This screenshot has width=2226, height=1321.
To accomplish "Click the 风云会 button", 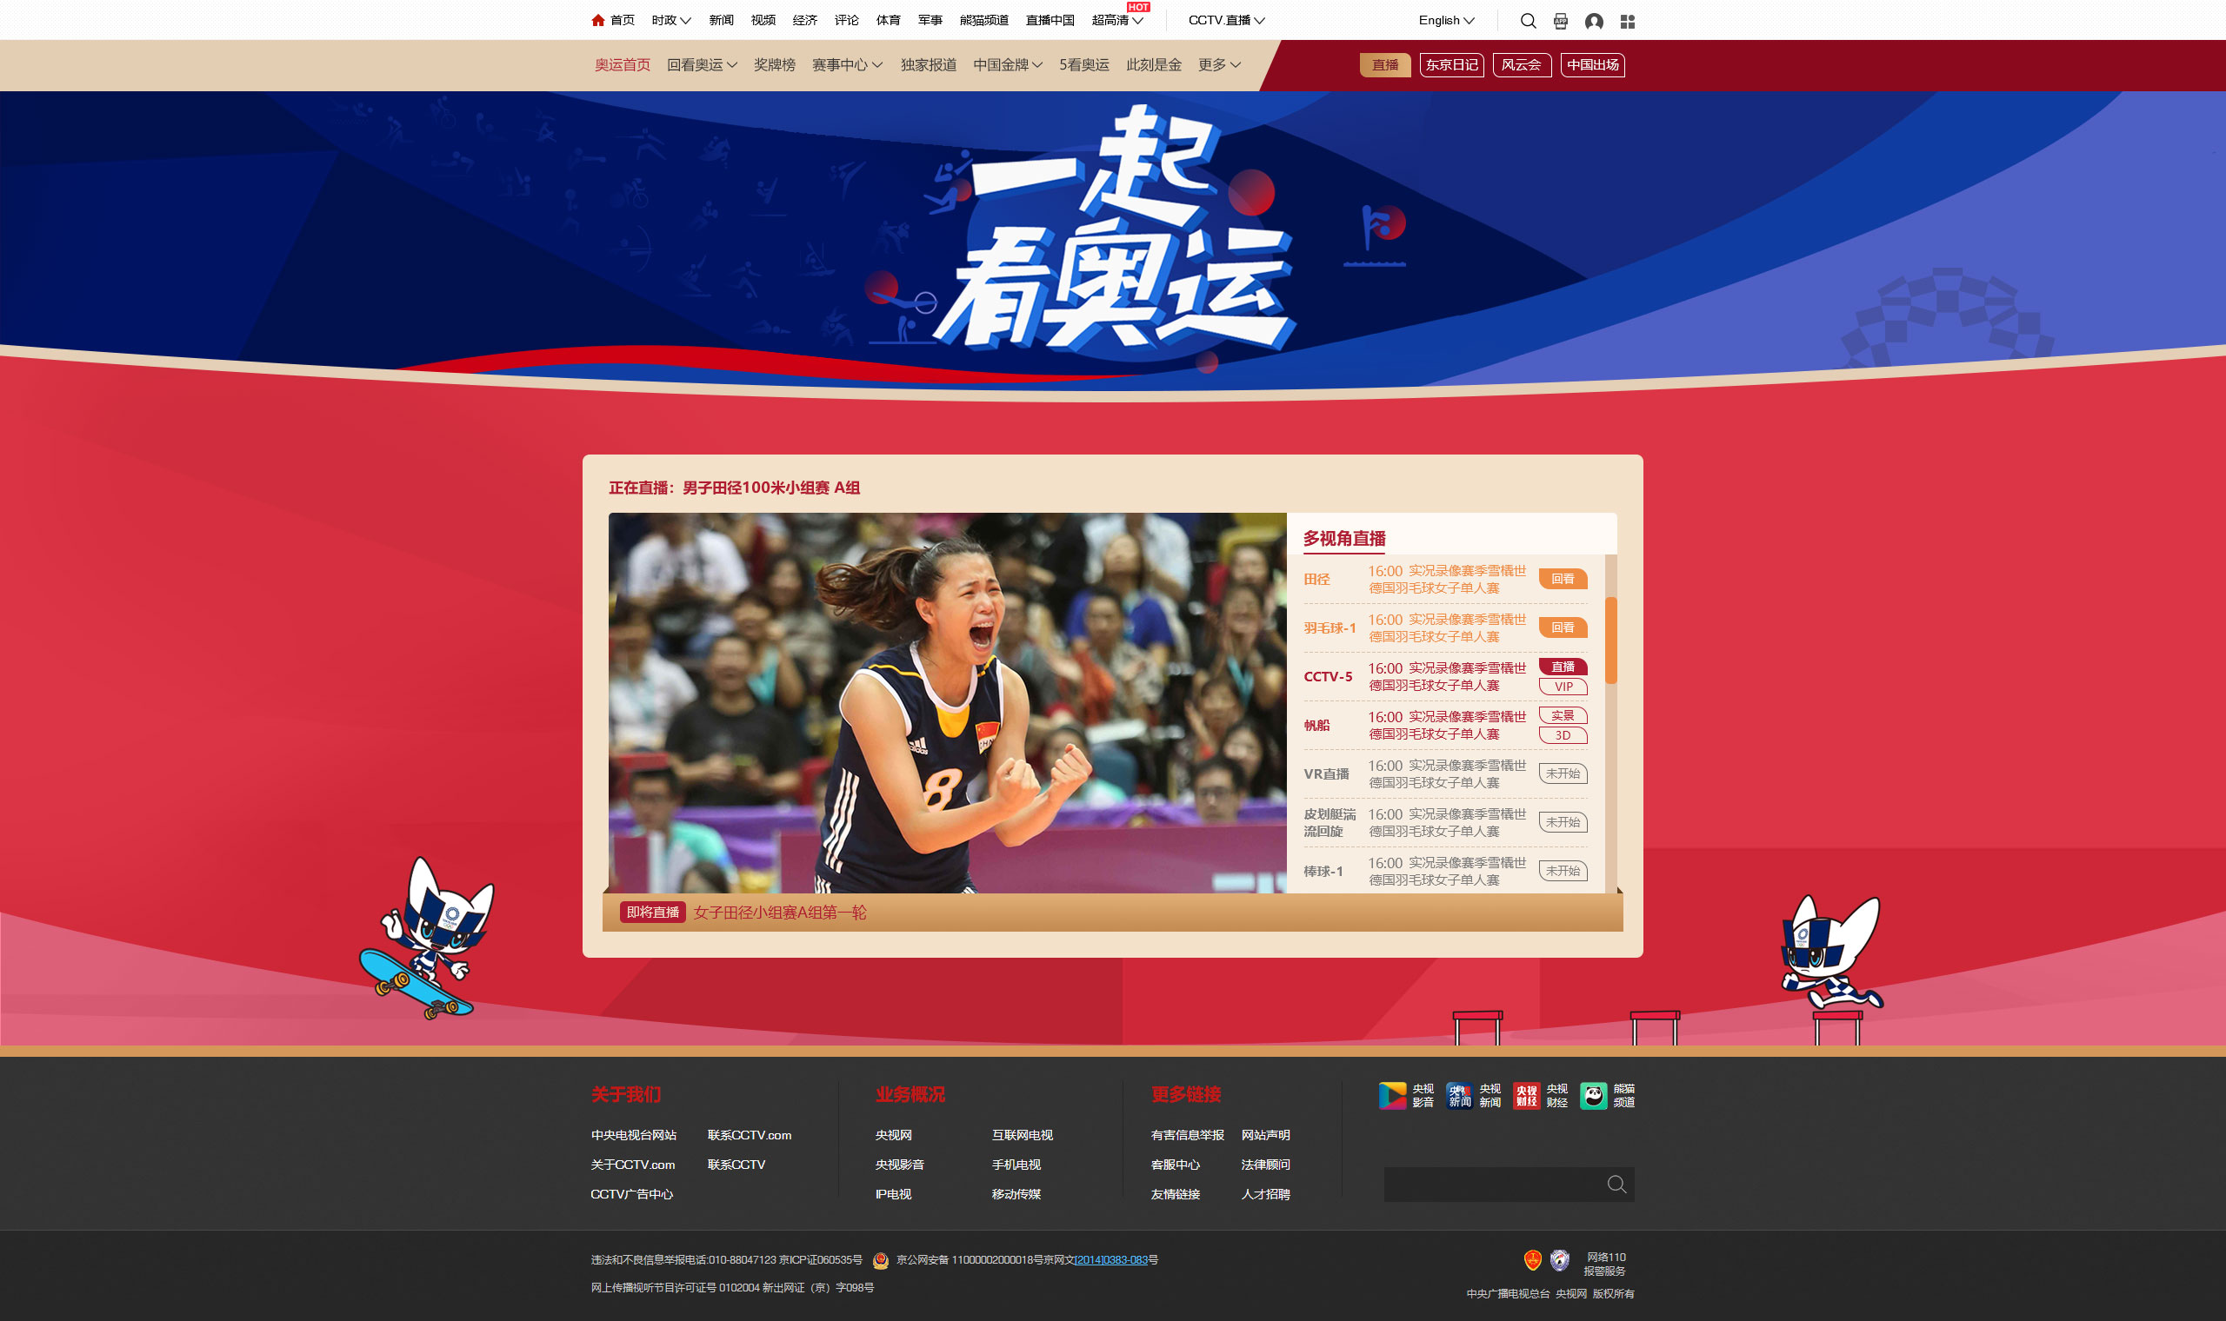I will click(1521, 65).
